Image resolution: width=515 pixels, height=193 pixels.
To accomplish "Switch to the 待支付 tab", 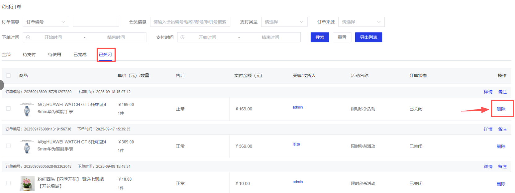I will [29, 55].
